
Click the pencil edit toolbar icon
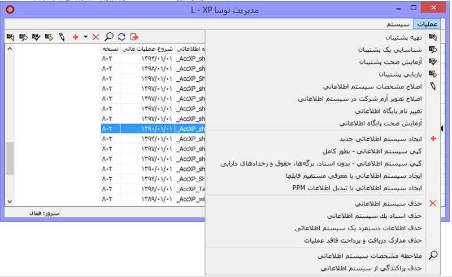coord(60,37)
